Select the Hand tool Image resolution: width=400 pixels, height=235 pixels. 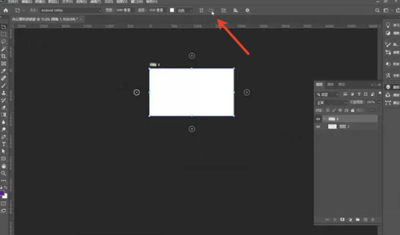[4, 166]
